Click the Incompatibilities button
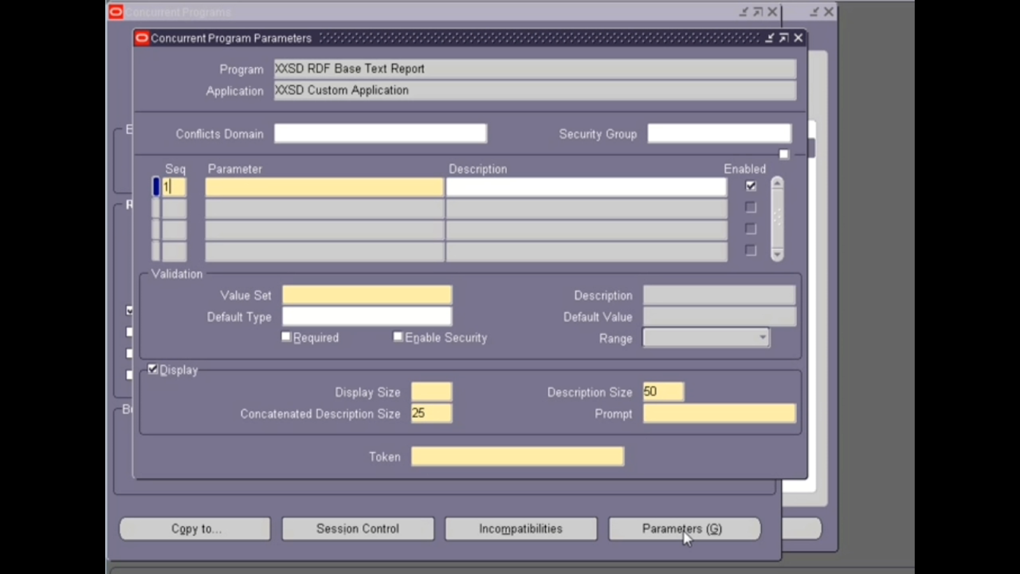 (x=520, y=528)
